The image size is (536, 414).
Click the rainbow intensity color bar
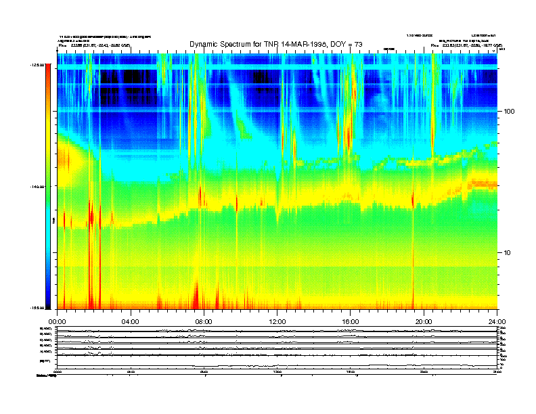click(48, 187)
